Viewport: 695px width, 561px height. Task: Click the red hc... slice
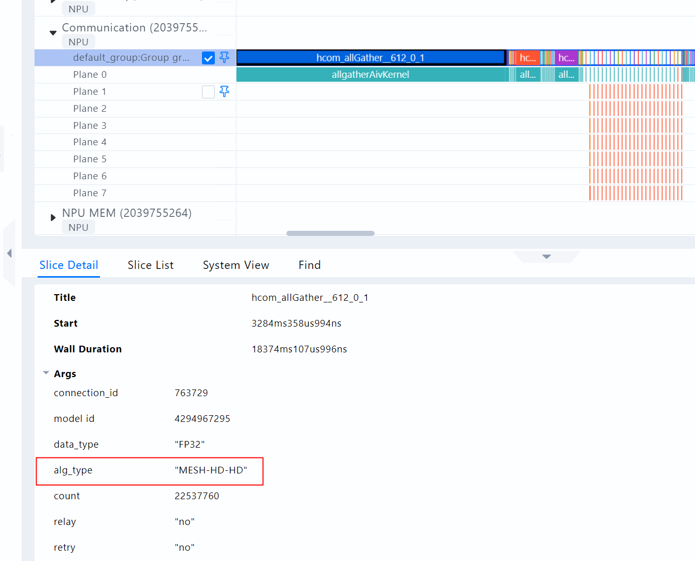point(528,58)
